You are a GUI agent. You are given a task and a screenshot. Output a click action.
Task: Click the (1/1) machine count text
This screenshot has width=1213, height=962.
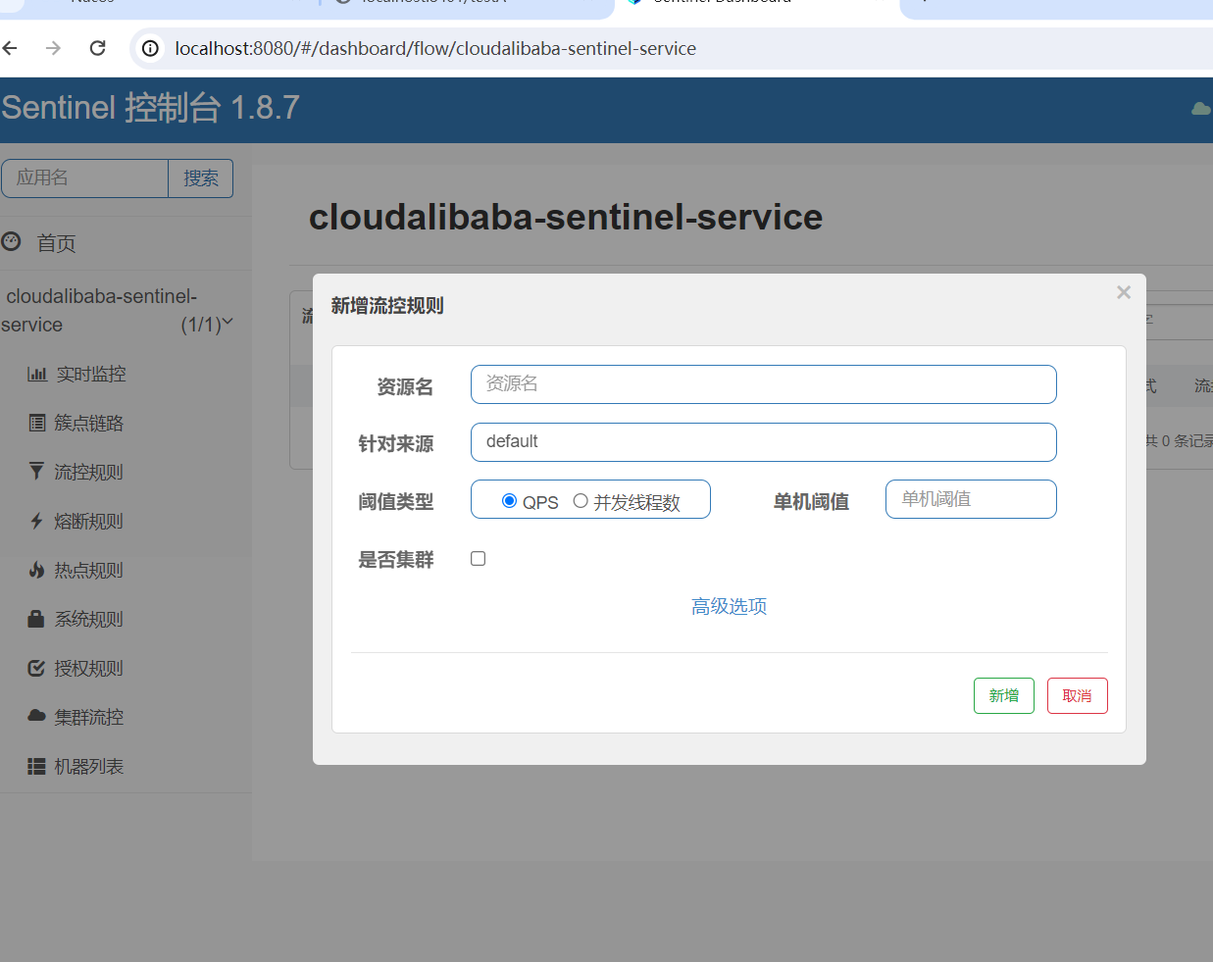[x=201, y=325]
